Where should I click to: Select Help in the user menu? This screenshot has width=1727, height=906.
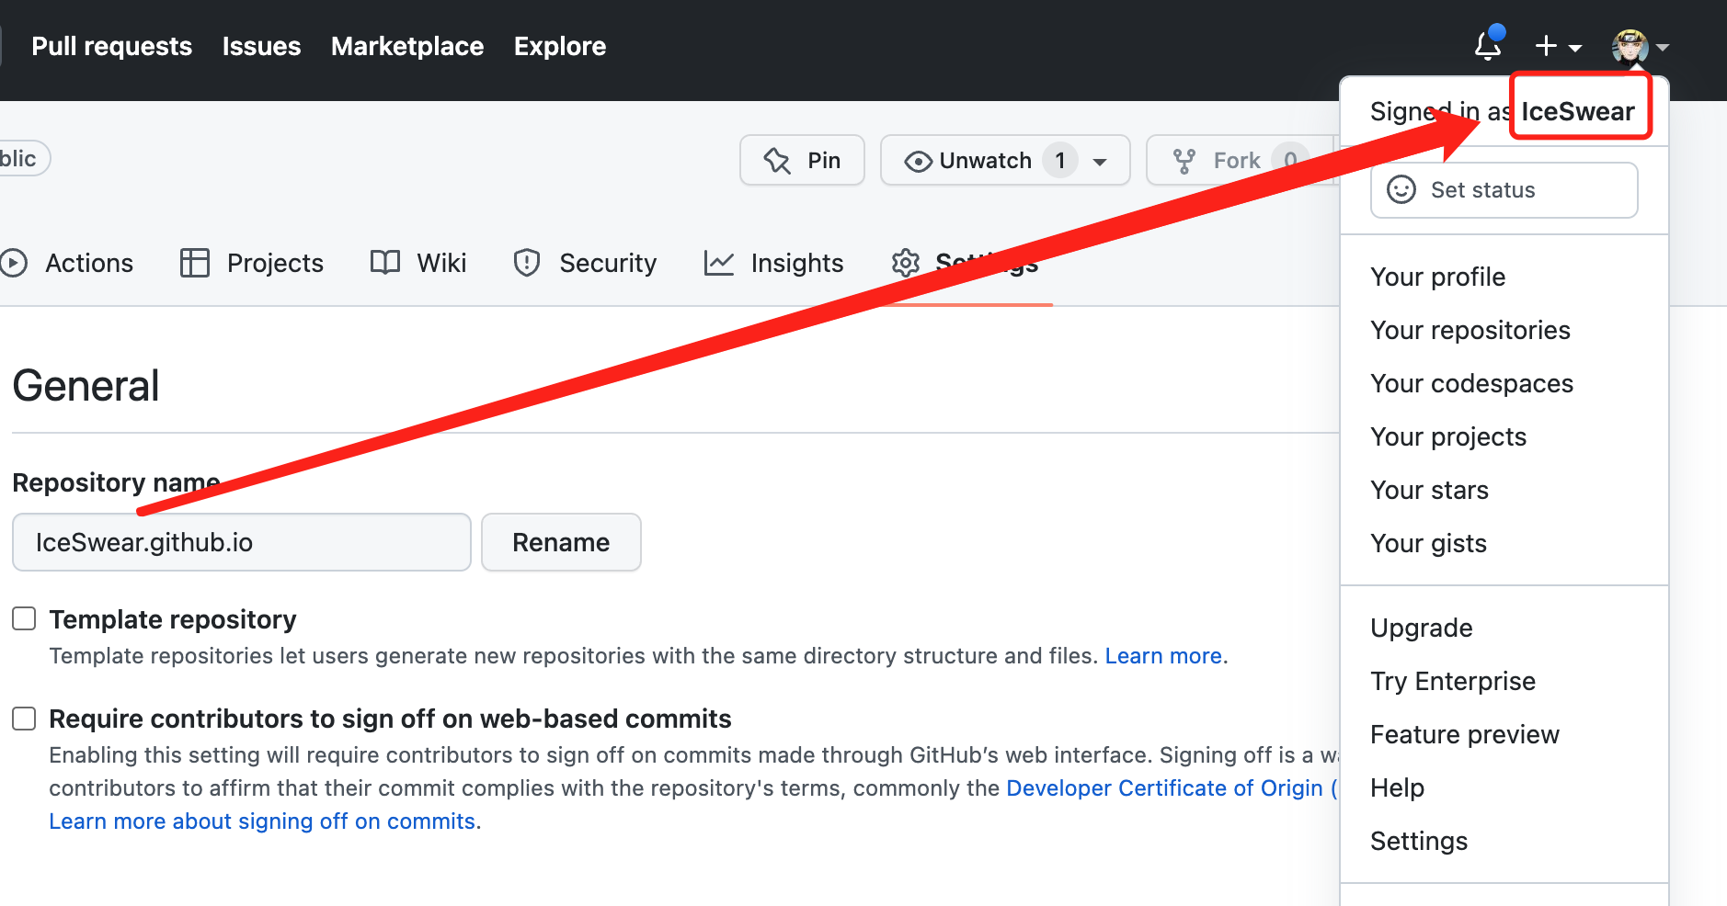click(x=1397, y=787)
